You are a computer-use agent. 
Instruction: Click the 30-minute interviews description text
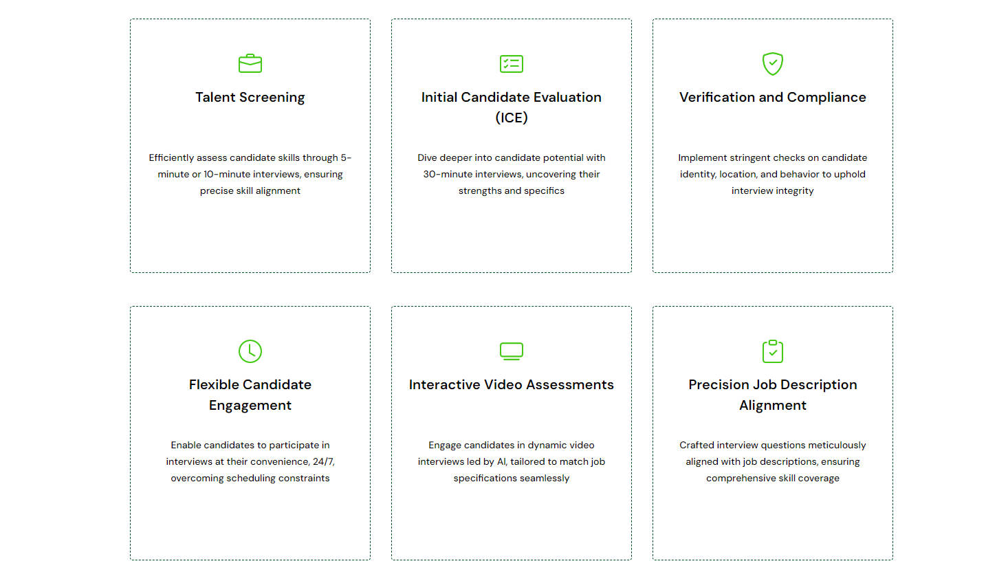pos(512,175)
